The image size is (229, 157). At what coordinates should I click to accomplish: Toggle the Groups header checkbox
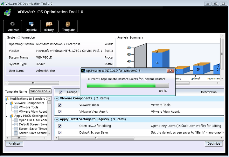pyautogui.click(x=61, y=92)
